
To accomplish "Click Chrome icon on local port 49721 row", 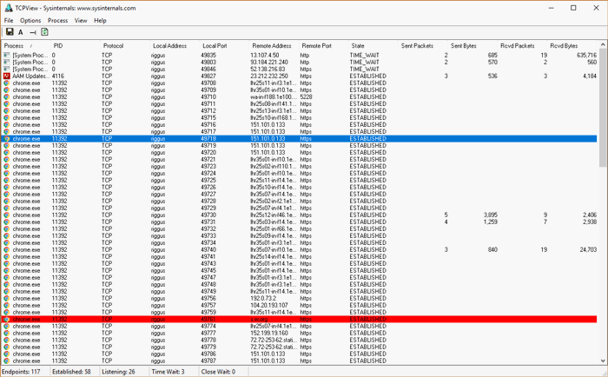I will 7,160.
